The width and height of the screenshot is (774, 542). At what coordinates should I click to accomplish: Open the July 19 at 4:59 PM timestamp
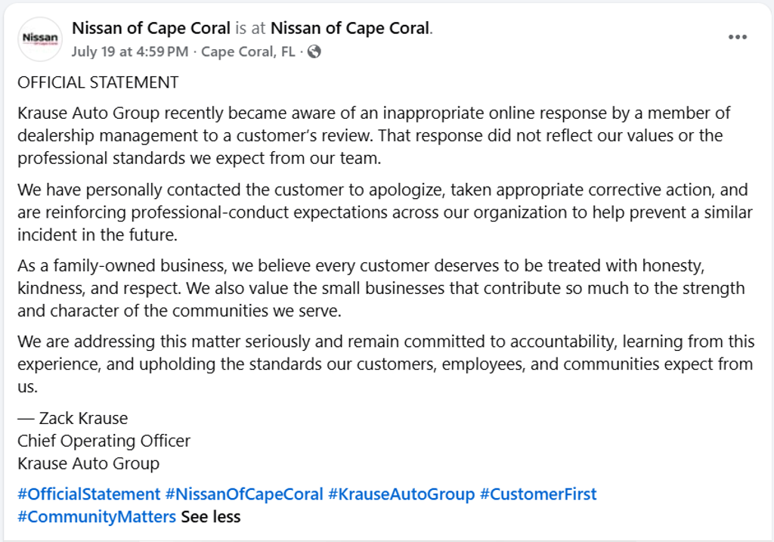pyautogui.click(x=130, y=51)
